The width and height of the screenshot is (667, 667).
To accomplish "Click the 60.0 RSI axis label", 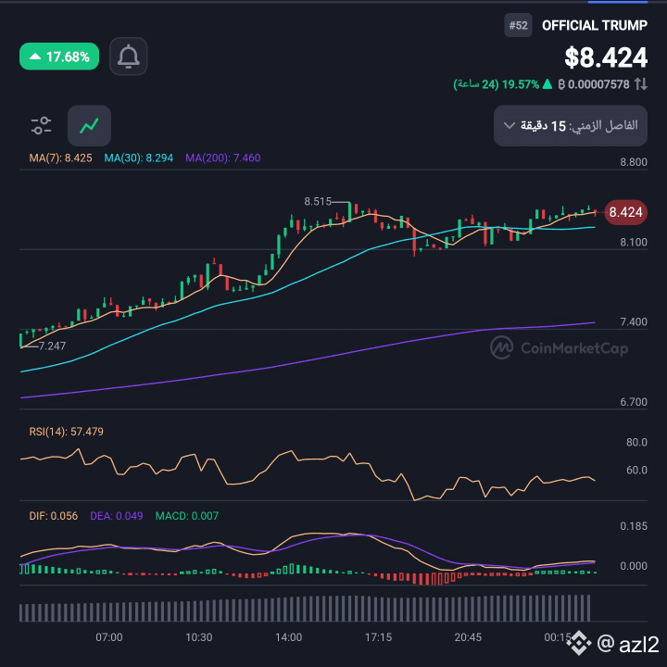I will coord(636,470).
